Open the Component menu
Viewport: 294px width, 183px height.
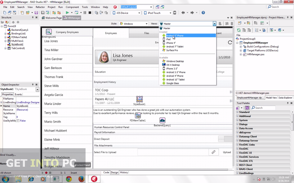coord(72,7)
